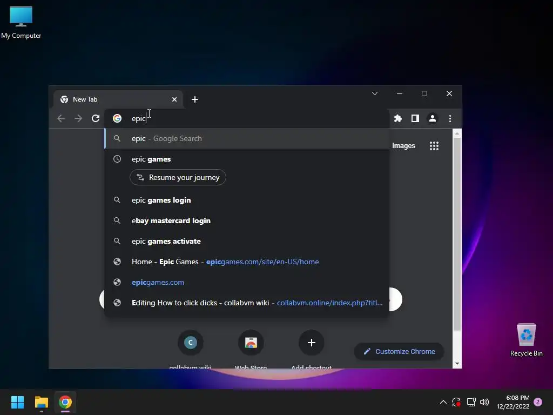Image resolution: width=553 pixels, height=415 pixels.
Task: Open Home - Epic Games suggestion
Action: pyautogui.click(x=247, y=262)
